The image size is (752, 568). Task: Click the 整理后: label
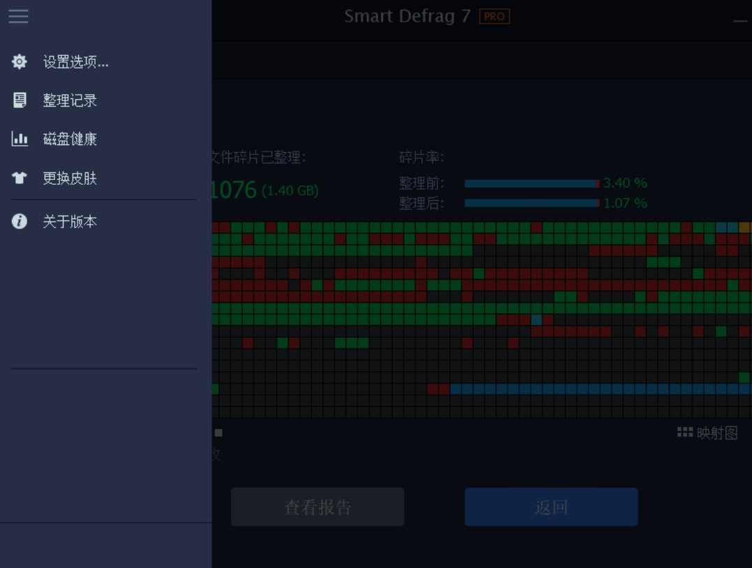[x=422, y=203]
